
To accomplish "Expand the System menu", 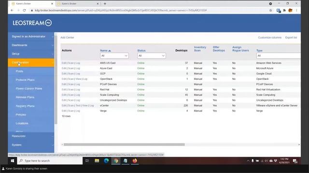I will [31, 145].
